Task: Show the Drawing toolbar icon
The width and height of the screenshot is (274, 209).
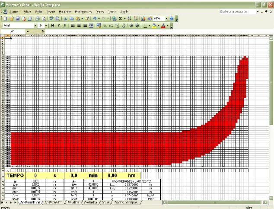Action: click(x=150, y=19)
